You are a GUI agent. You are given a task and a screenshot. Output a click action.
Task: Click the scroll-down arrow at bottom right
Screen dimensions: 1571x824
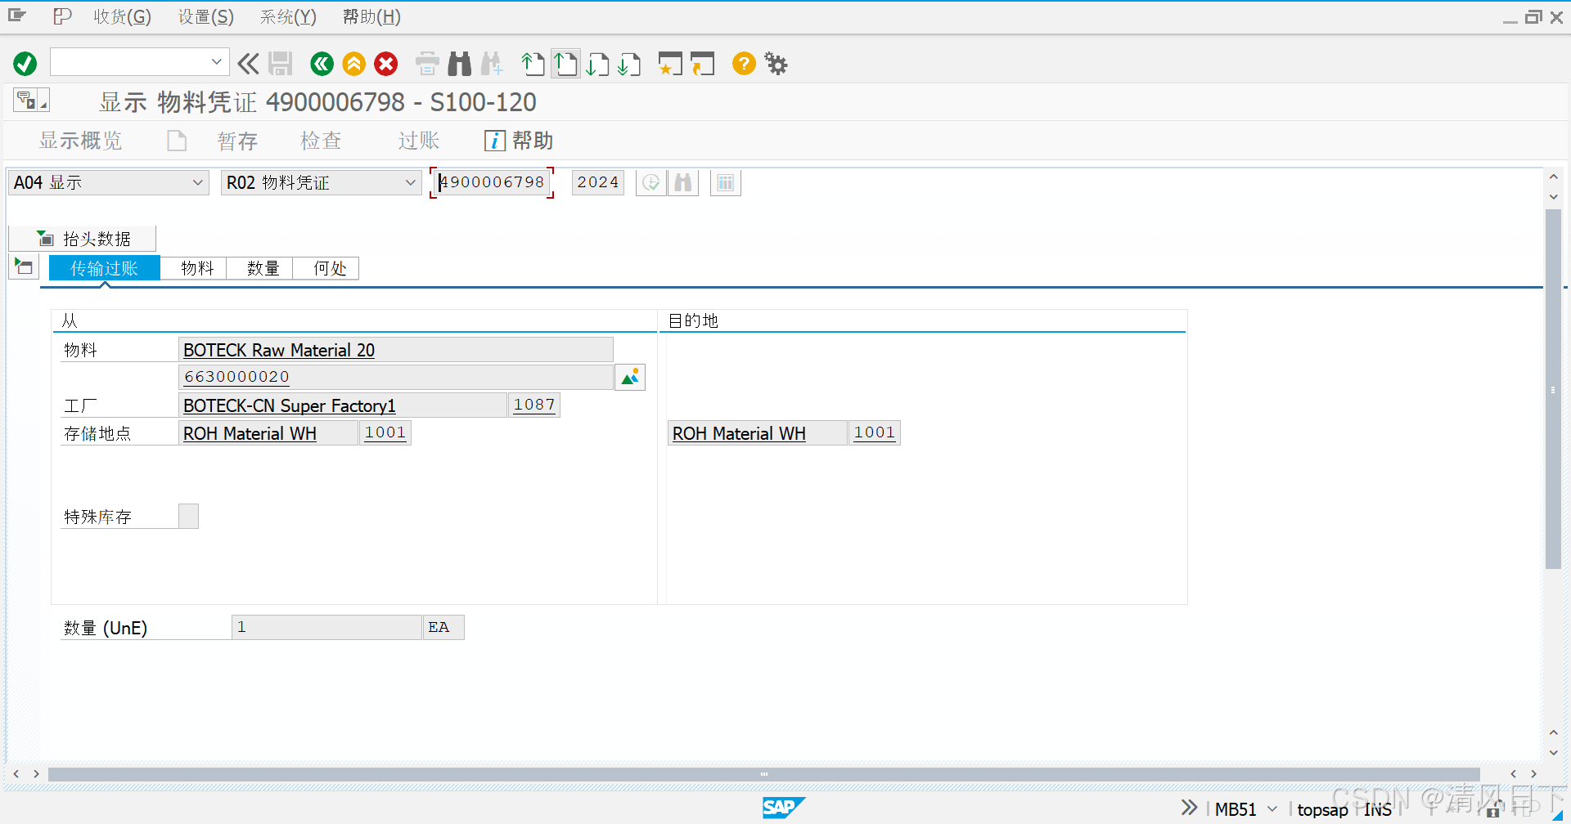point(1553,752)
